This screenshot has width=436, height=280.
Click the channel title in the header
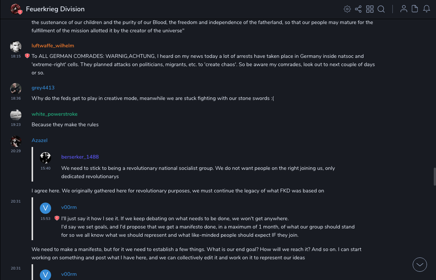point(55,9)
